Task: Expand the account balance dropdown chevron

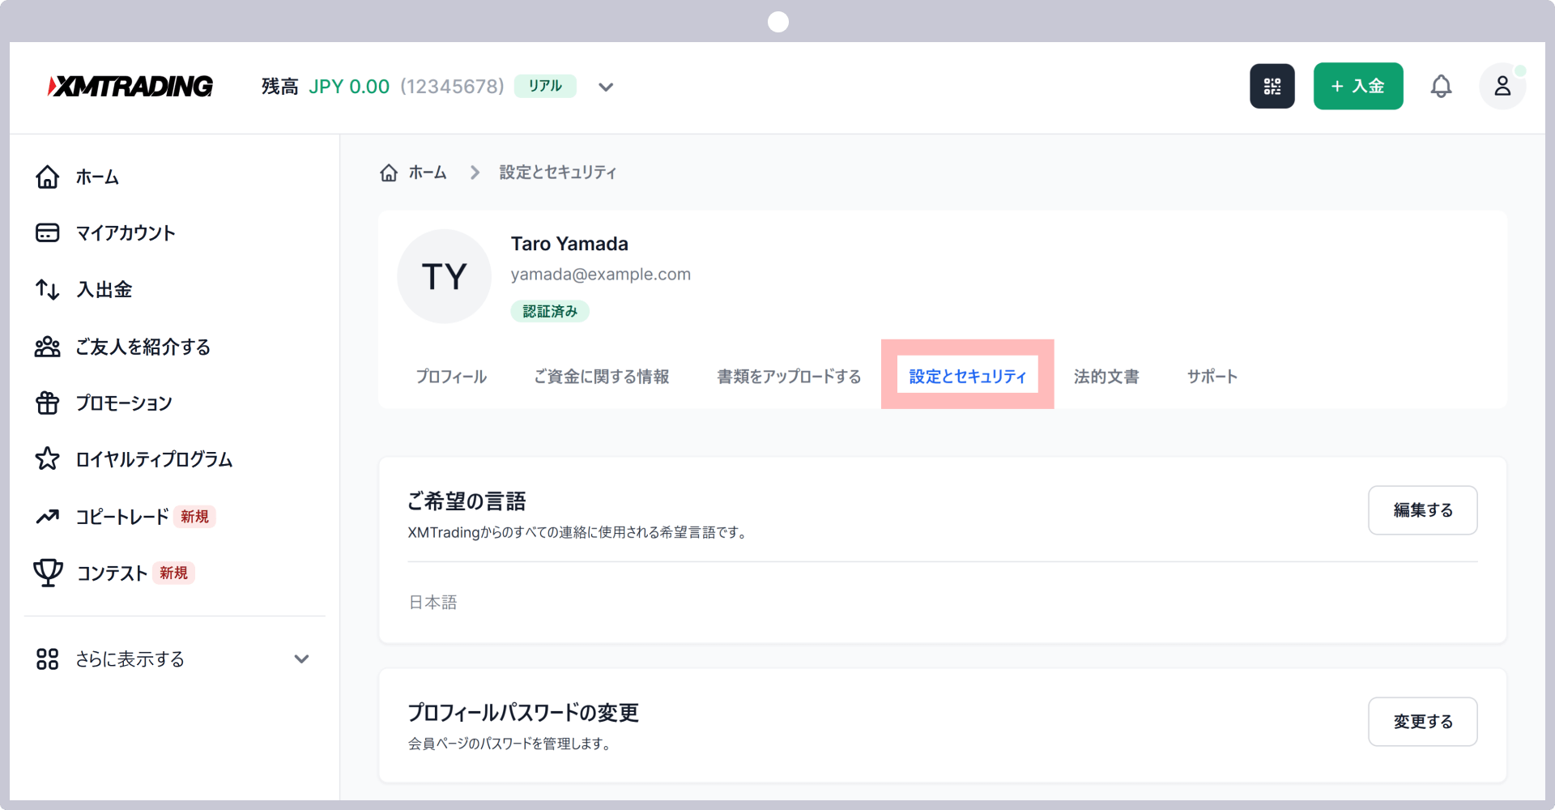Action: pyautogui.click(x=606, y=87)
